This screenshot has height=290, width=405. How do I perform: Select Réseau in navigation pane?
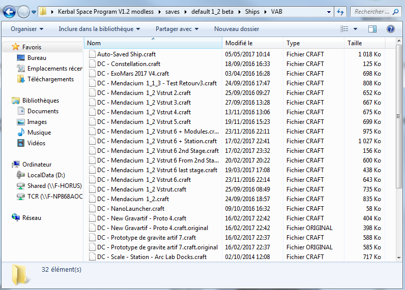point(32,218)
